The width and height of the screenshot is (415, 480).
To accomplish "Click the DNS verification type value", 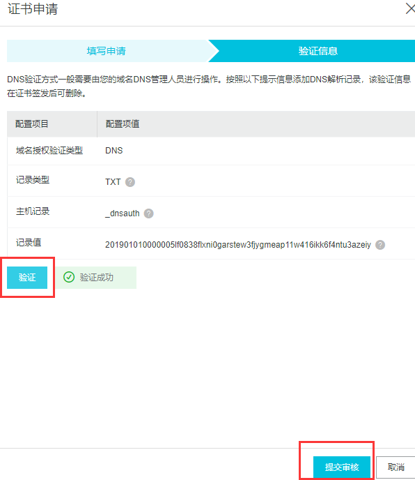I will click(x=114, y=151).
